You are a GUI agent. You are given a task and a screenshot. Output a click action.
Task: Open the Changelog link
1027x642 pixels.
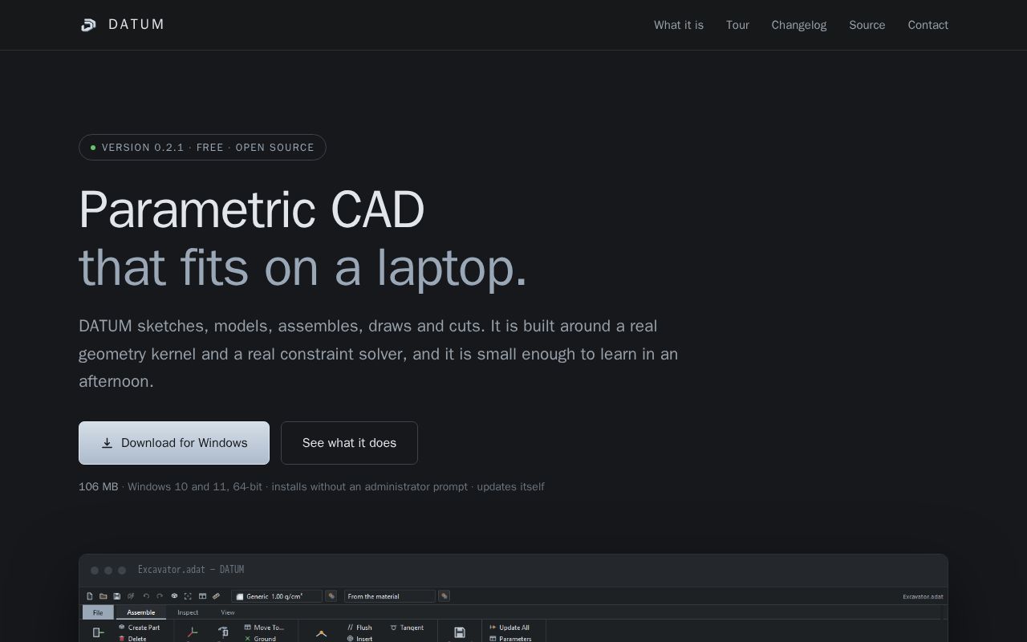pos(799,25)
